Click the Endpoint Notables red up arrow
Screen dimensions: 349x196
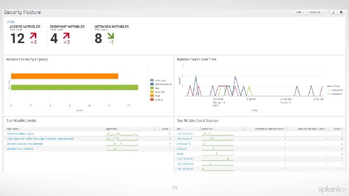(x=66, y=36)
